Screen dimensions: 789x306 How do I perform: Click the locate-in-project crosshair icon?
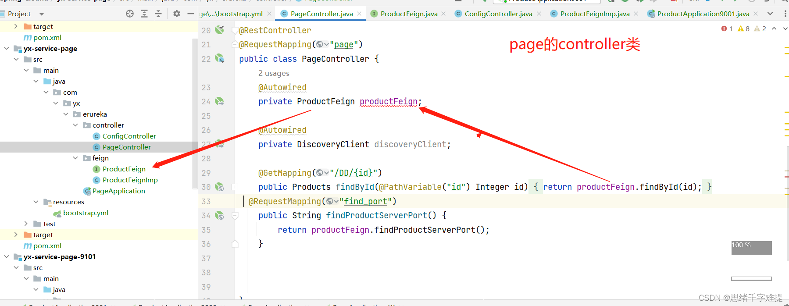[130, 14]
